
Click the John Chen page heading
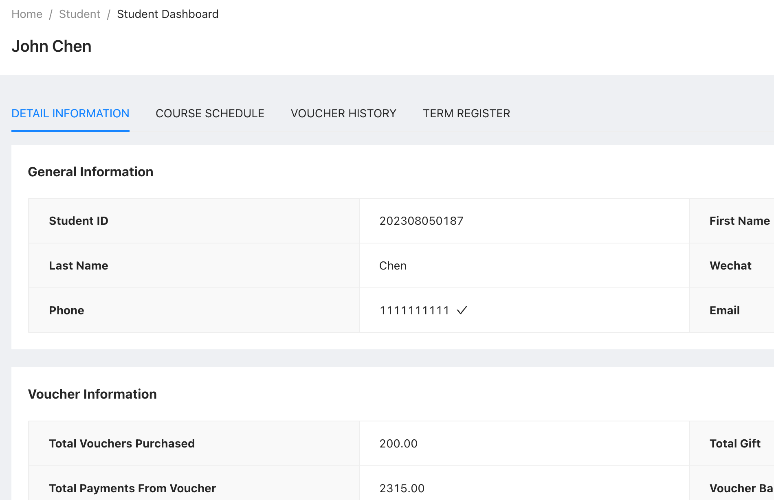[51, 46]
